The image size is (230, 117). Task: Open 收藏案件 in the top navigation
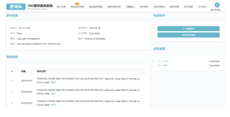tap(130, 7)
